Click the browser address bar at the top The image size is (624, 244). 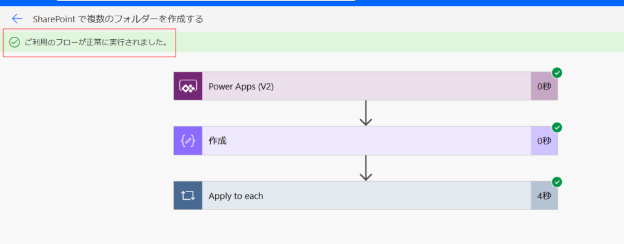click(x=206, y=1)
